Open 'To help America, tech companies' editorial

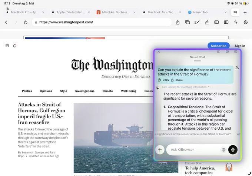click(200, 170)
